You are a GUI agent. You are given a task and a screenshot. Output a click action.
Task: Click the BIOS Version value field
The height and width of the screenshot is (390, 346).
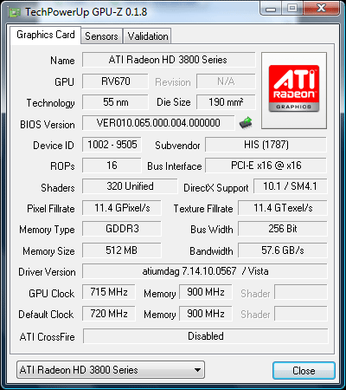pos(158,123)
